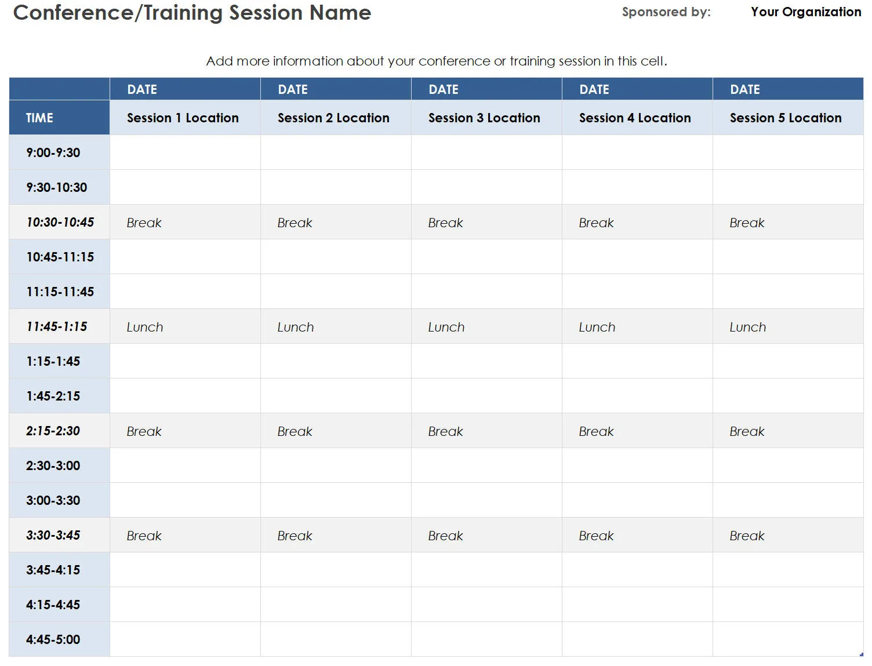The height and width of the screenshot is (666, 872).
Task: Click the empty 9:30-10:30 cell under Session 3
Action: (486, 187)
